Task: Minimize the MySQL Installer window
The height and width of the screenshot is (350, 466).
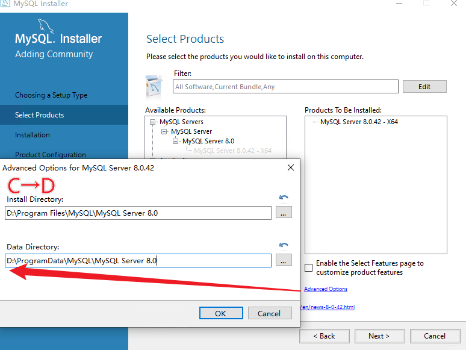Action: tap(399, 3)
